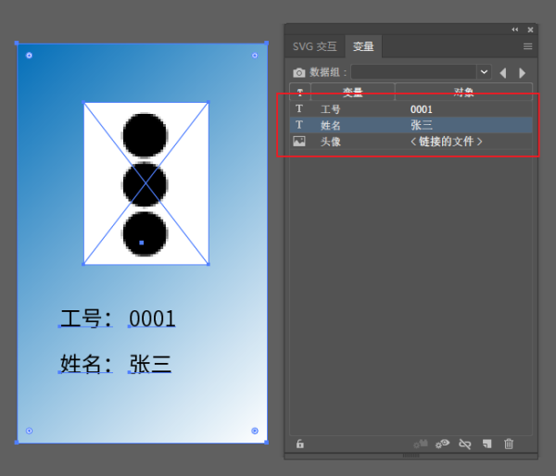Select the placeholder photo on the card
The image size is (556, 476).
[x=145, y=183]
